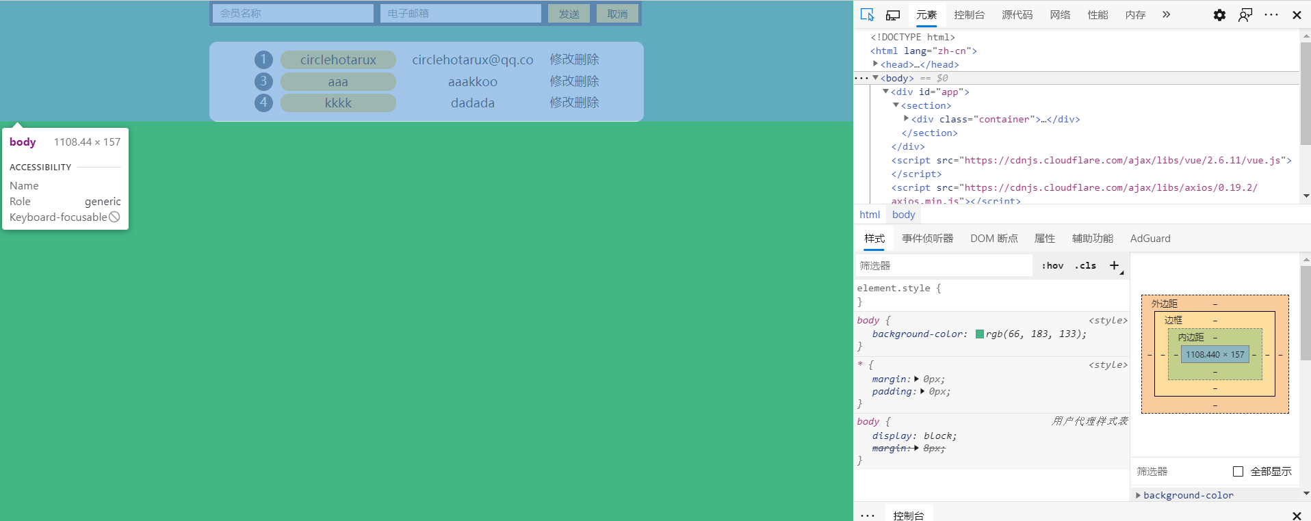Image resolution: width=1311 pixels, height=521 pixels.
Task: Expand the div class="container" node
Action: click(x=906, y=118)
